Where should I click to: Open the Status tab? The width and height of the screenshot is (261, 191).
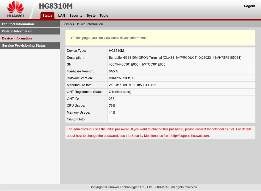[x=47, y=16]
